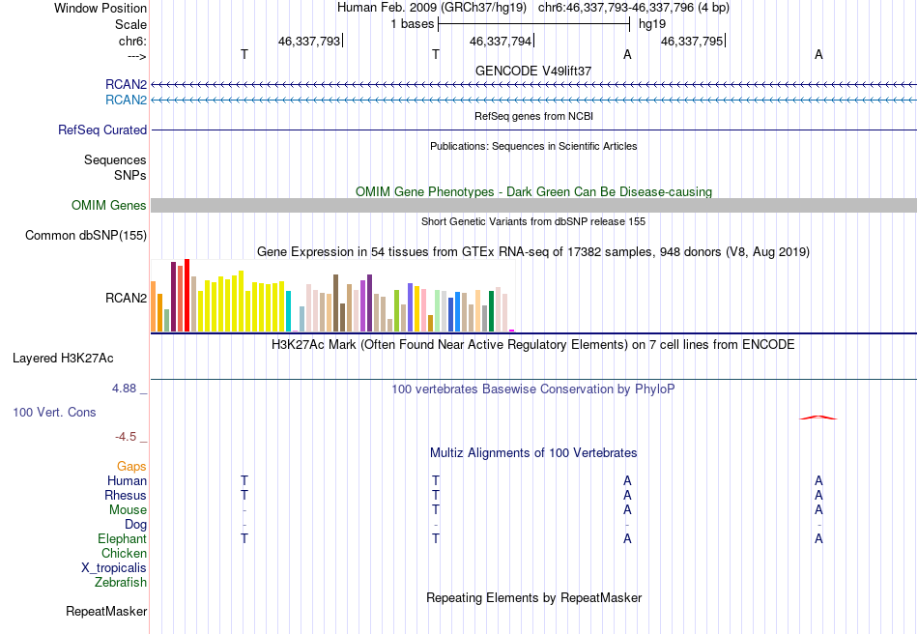The height and width of the screenshot is (634, 918).
Task: Click the 46,337,795 coordinate marker
Action: (x=692, y=41)
